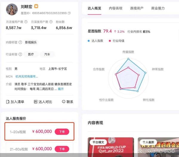
Task: Switch to the 连接用户 tab
Action: click(x=137, y=8)
